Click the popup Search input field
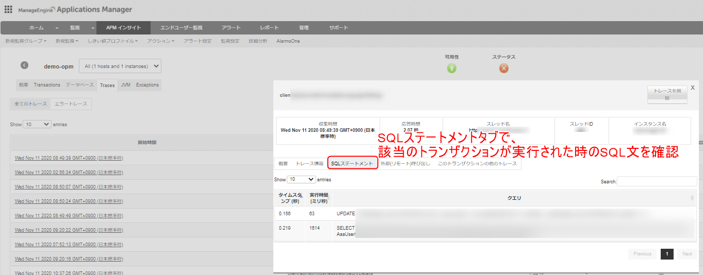Image resolution: width=703 pixels, height=275 pixels. 657,181
